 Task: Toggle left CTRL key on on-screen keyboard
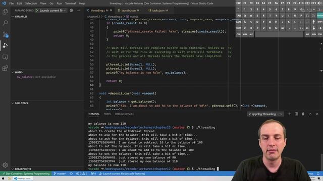[238, 34]
